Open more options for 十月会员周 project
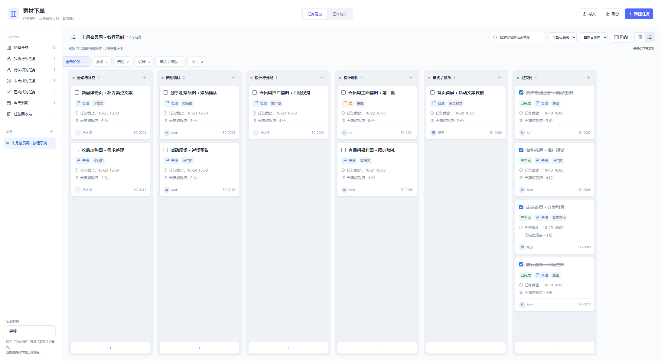Image resolution: width=661 pixels, height=361 pixels. (x=60, y=143)
